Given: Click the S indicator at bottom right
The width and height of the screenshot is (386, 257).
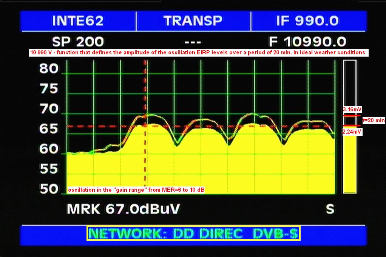Looking at the screenshot, I should [330, 209].
